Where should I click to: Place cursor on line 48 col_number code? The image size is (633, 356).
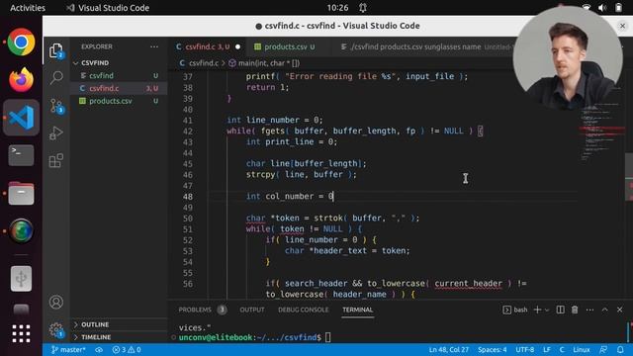290,196
